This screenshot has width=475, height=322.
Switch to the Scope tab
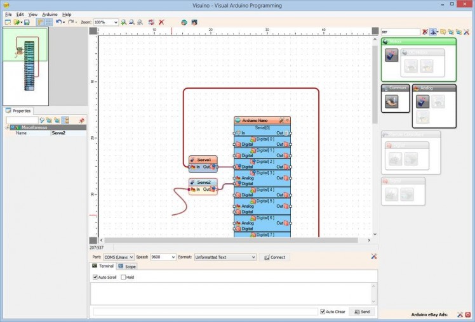pyautogui.click(x=127, y=266)
